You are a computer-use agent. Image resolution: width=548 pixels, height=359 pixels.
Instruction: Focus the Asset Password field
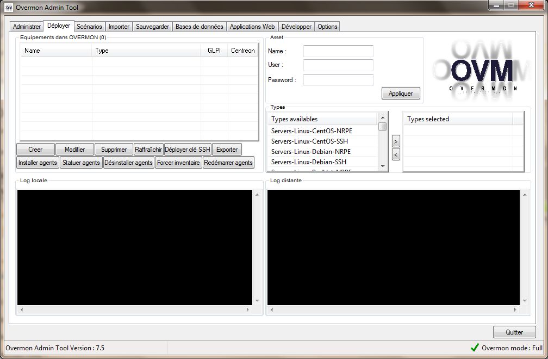[338, 80]
